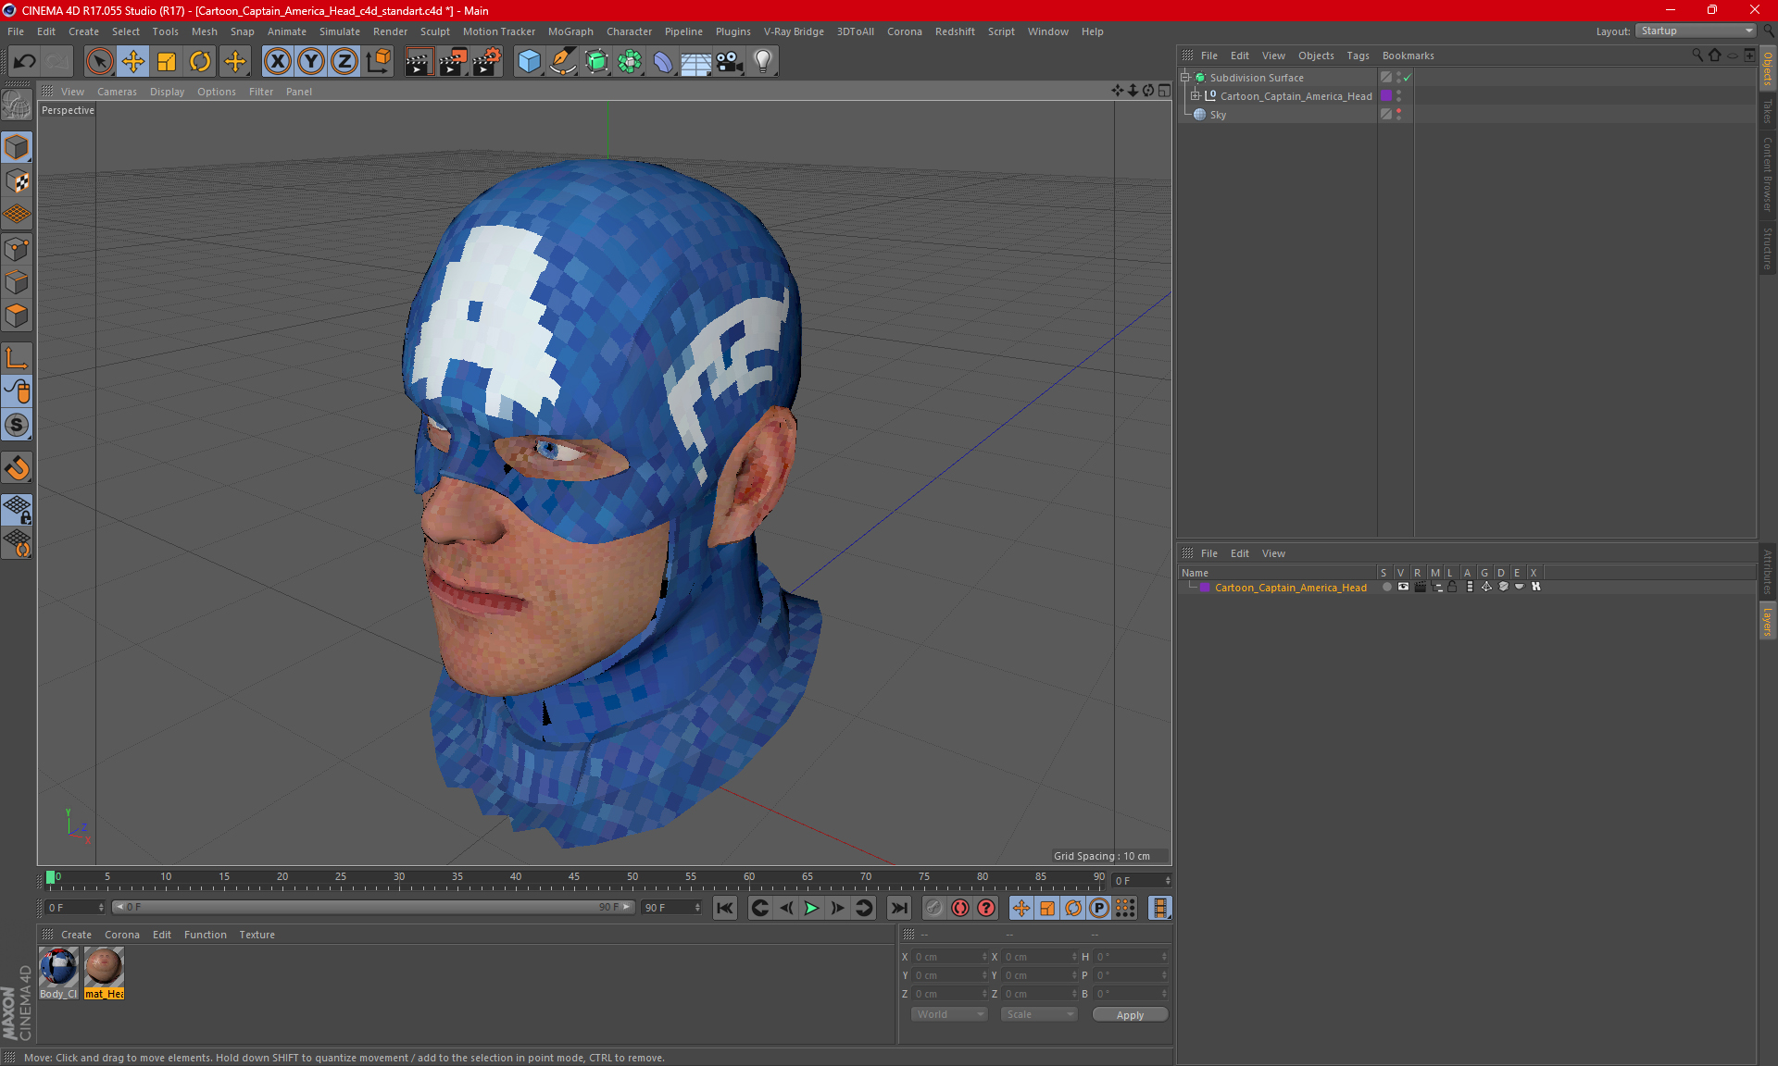The height and width of the screenshot is (1066, 1778).
Task: Open World coordinate dropdown
Action: pos(949,1014)
